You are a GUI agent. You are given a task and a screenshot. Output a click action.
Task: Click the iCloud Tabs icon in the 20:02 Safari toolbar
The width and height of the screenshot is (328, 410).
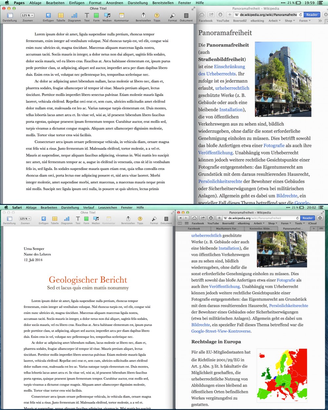[195, 218]
